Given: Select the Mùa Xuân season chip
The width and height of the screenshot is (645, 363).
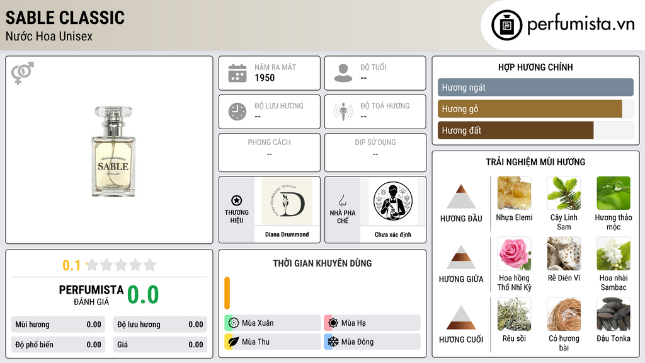Looking at the screenshot, I should click(x=273, y=323).
